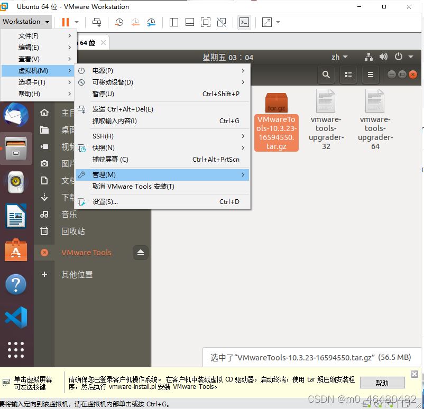Open Ubuntu Software dock icon
Image resolution: width=424 pixels, height=409 pixels.
(x=16, y=250)
